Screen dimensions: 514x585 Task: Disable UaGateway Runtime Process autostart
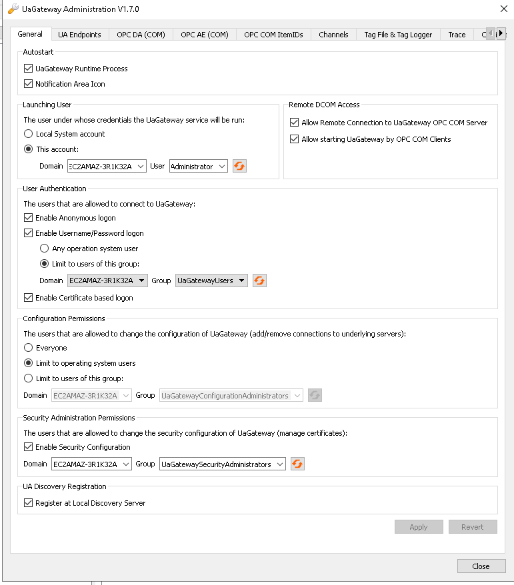point(29,69)
